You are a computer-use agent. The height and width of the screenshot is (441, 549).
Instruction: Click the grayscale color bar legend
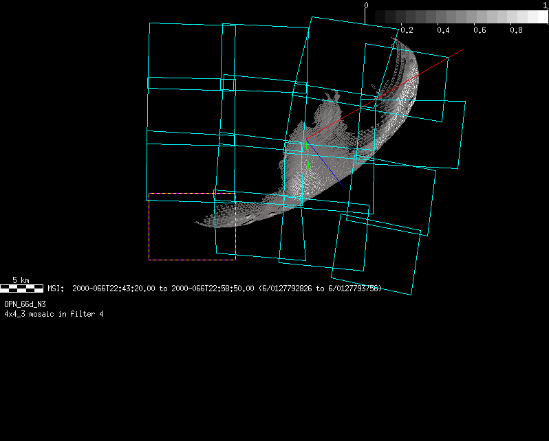(457, 16)
